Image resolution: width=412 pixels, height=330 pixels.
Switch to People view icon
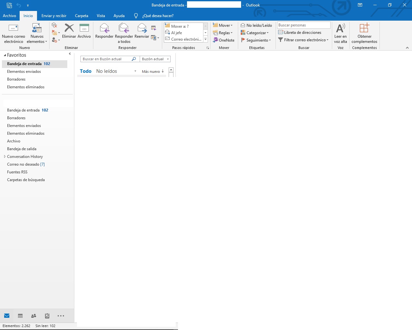[x=33, y=316]
